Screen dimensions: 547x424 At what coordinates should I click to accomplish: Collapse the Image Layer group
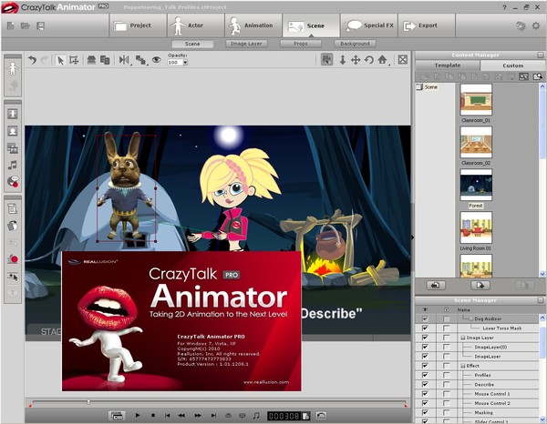click(x=463, y=338)
